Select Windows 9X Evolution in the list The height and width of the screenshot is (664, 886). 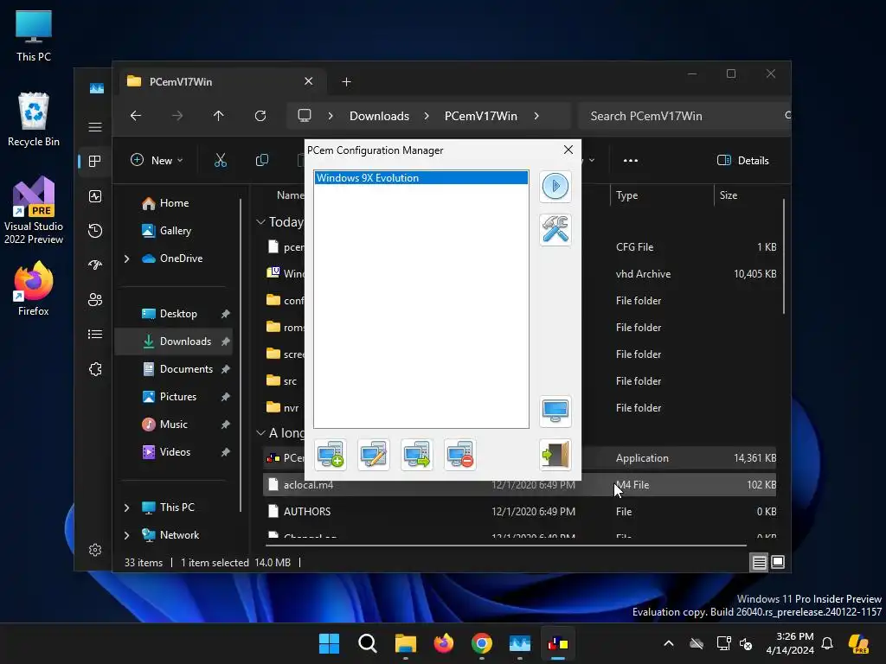tap(421, 178)
